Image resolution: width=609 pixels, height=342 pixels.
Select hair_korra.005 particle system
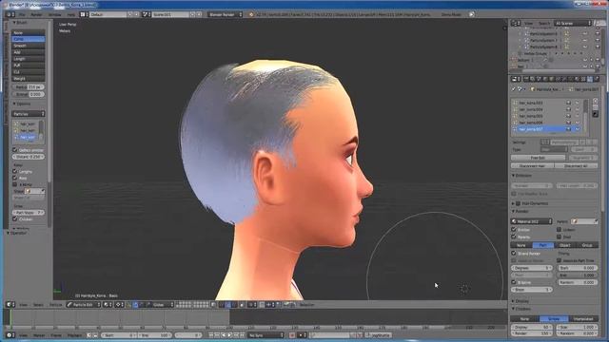point(531,116)
